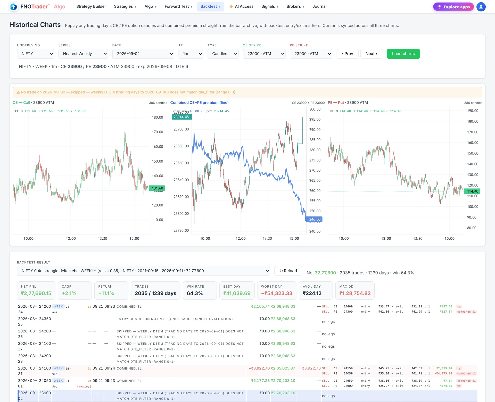
Task: Open the Date 2026-09-02 dropdown
Action: [x=143, y=54]
